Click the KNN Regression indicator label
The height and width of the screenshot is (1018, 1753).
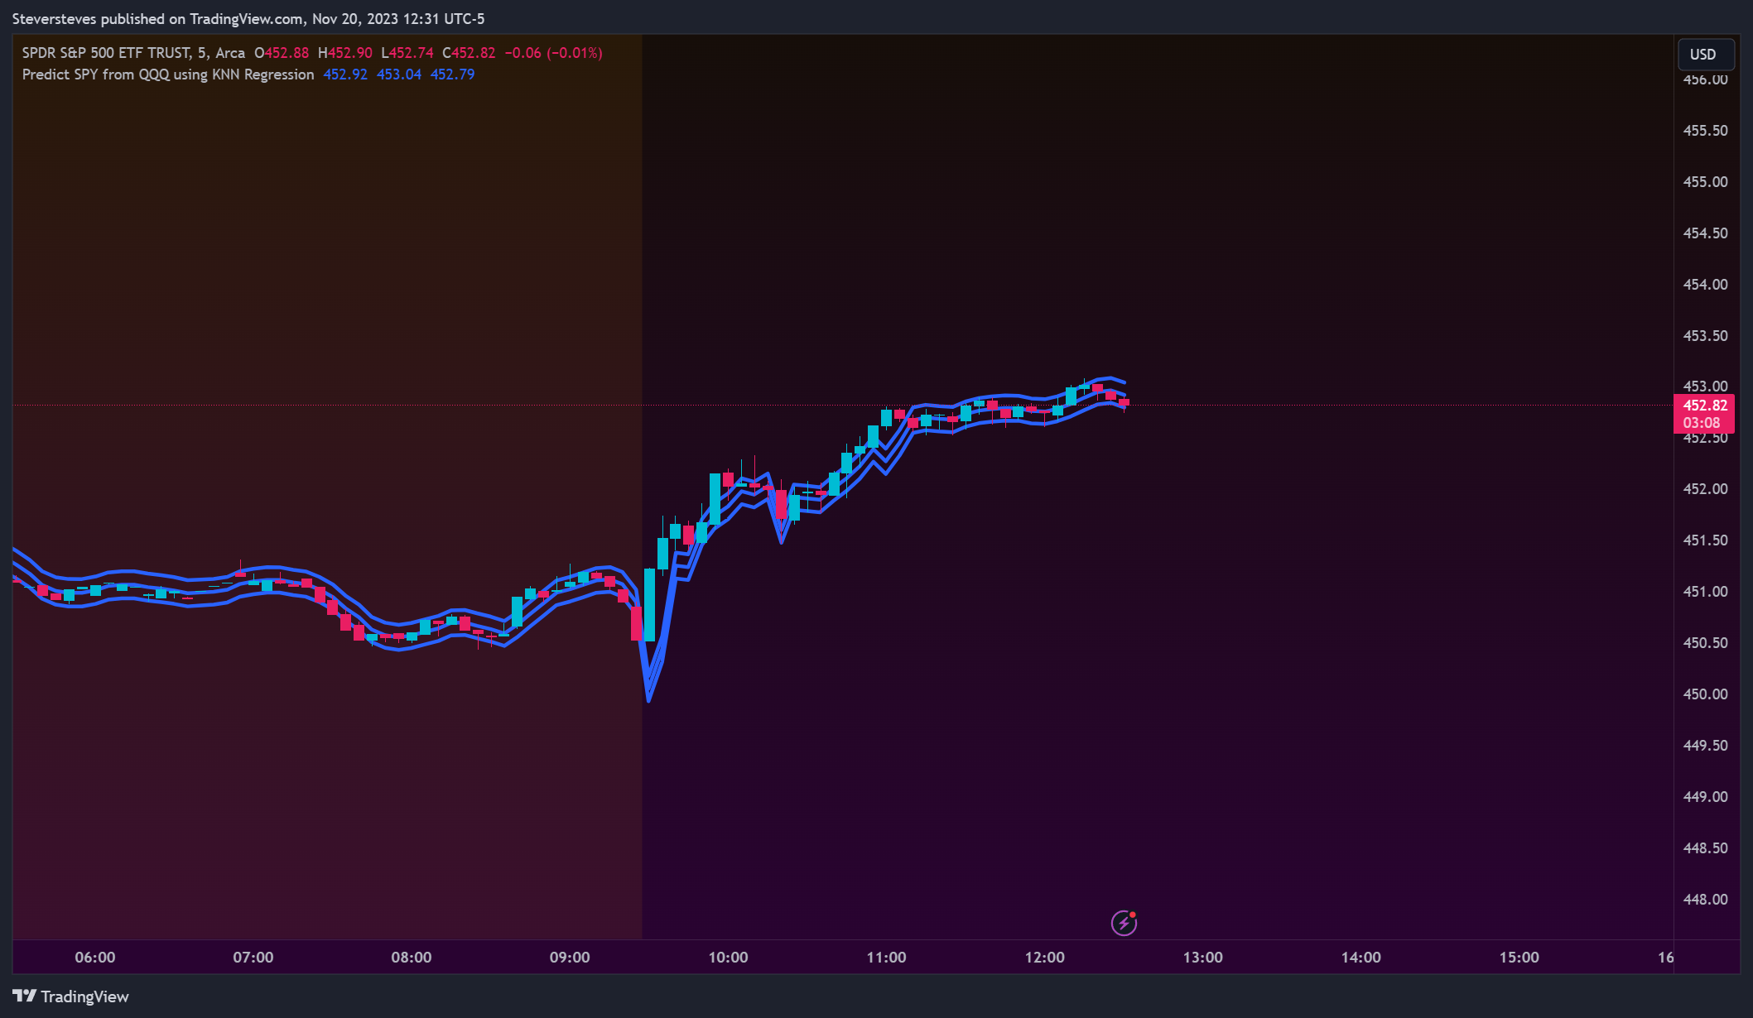pos(168,74)
